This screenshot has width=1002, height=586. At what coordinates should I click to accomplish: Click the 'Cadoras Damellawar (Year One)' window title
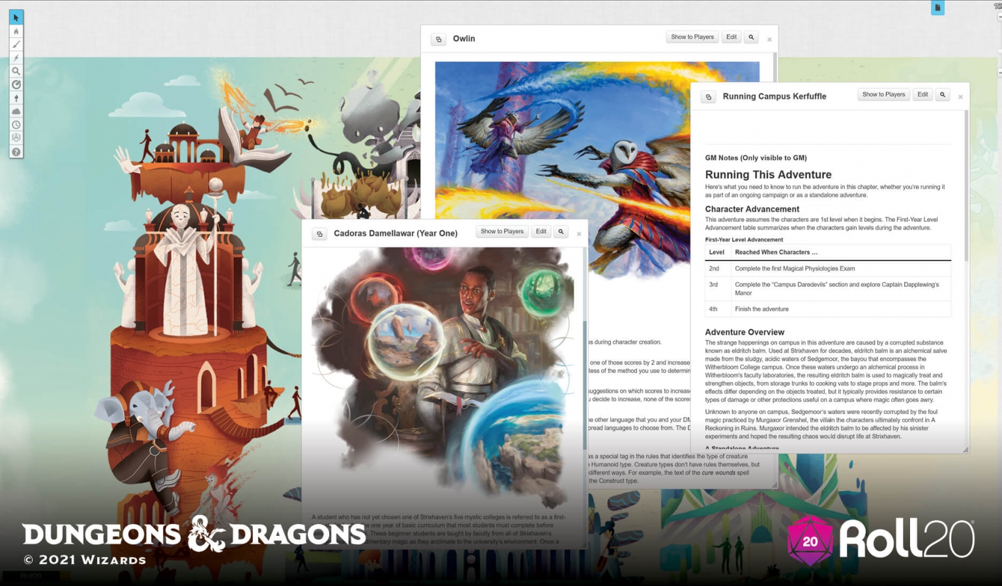click(396, 233)
